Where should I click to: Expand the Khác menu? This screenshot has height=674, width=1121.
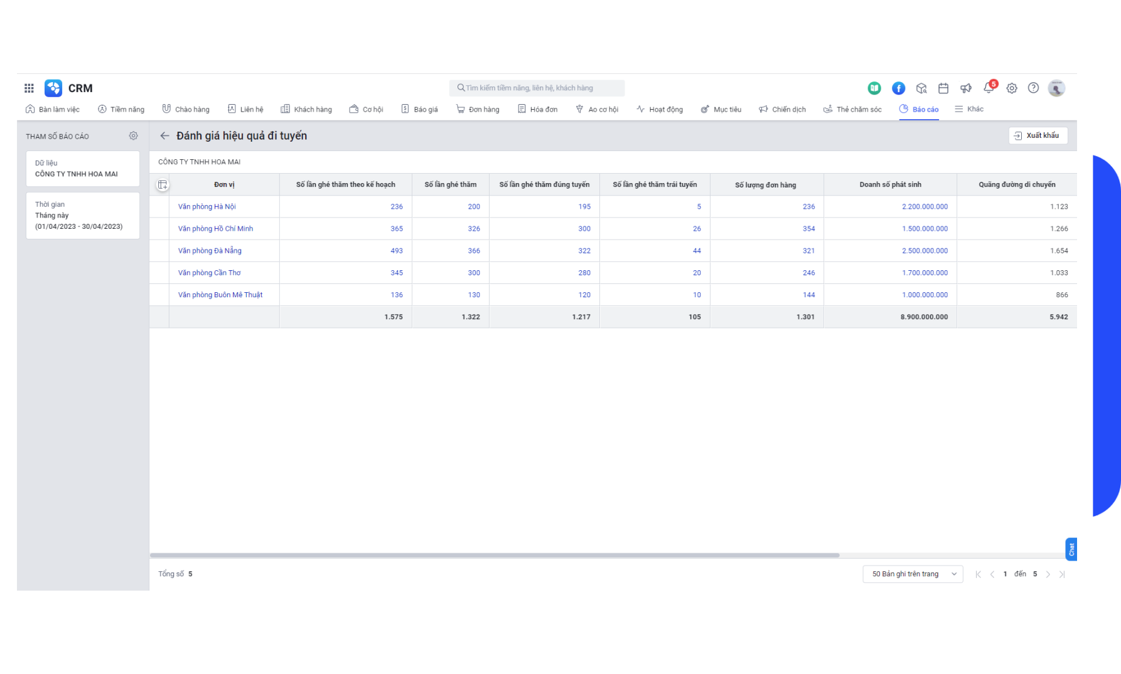point(969,109)
